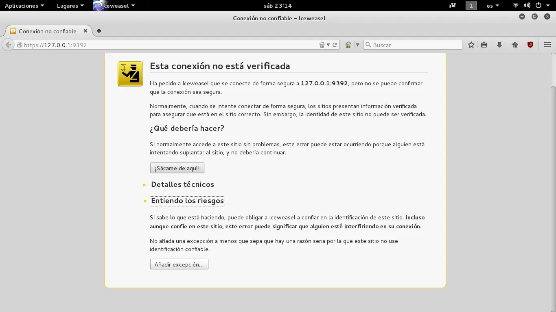Screen dimensions: 556x312
Task: Expand Detalles técnicos section
Action: click(182, 184)
